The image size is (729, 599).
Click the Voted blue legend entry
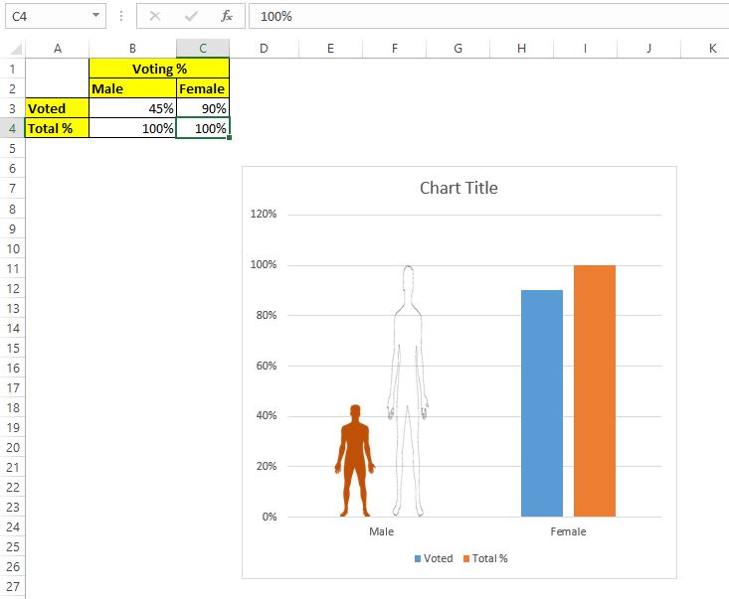[x=434, y=558]
